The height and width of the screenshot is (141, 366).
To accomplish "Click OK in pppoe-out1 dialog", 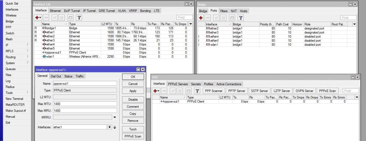I will 133,77.
